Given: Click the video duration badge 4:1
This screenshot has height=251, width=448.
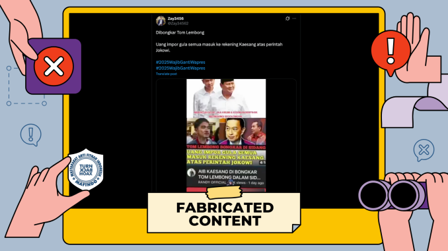Looking at the screenshot, I should [x=262, y=163].
